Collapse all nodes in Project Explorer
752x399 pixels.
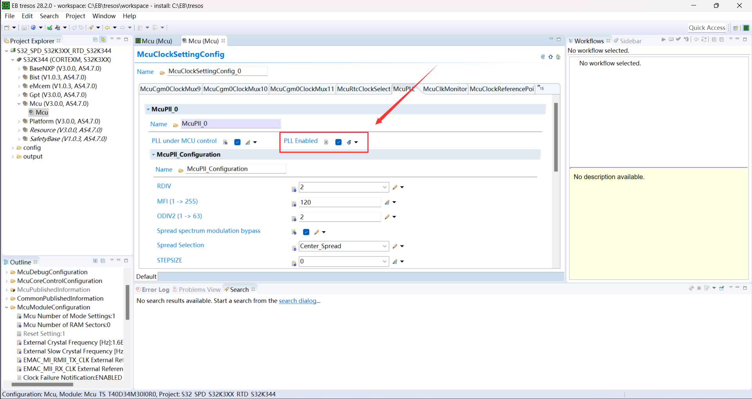(x=95, y=39)
